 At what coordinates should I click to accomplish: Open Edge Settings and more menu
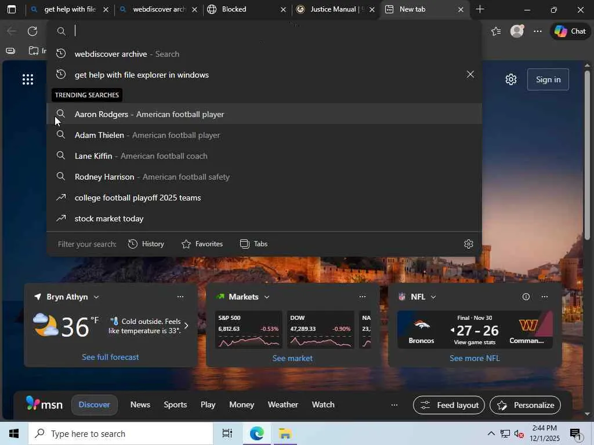pos(538,31)
